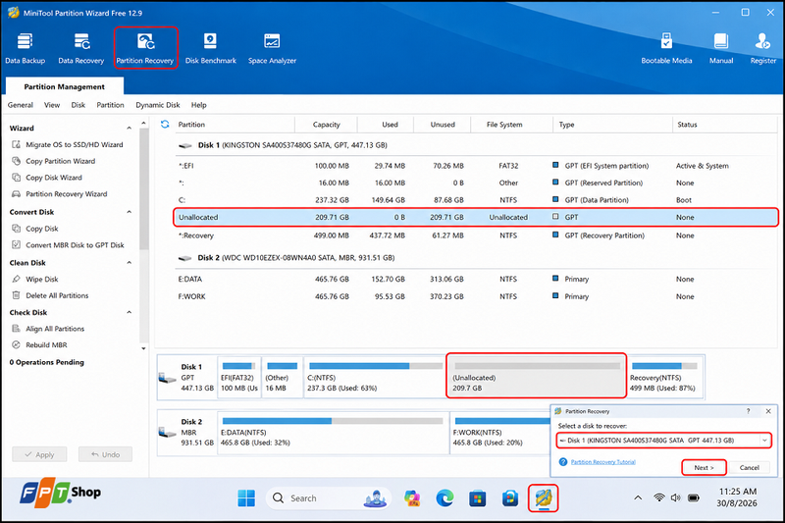Launch Data Recovery from toolbar
785x523 pixels.
(81, 48)
